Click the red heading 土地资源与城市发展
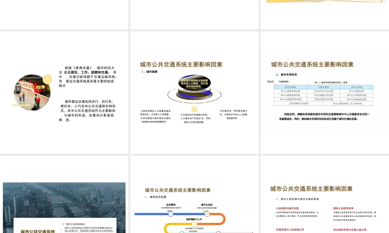The width and height of the screenshot is (389, 233). [x=287, y=209]
